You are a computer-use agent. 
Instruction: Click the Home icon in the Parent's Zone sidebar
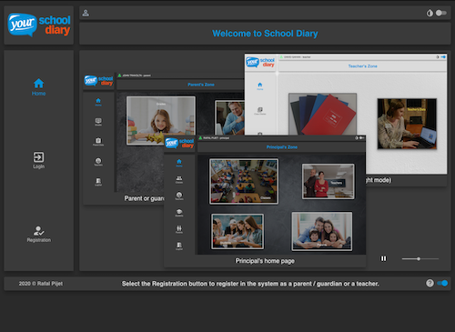[x=98, y=102]
